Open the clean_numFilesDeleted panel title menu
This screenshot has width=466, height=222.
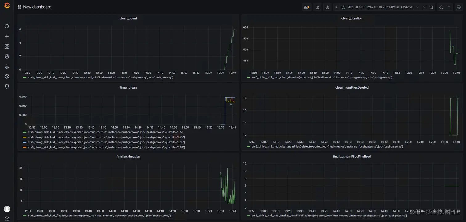352,87
